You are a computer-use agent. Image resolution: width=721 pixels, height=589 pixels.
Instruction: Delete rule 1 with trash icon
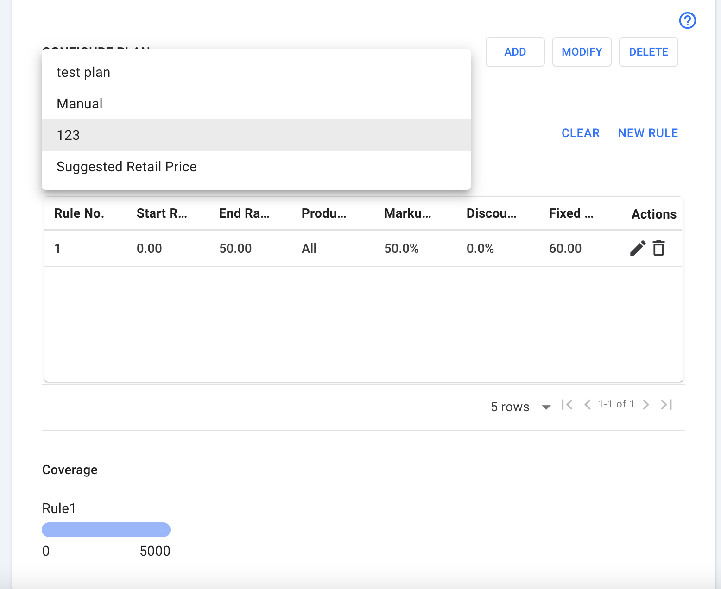click(658, 248)
